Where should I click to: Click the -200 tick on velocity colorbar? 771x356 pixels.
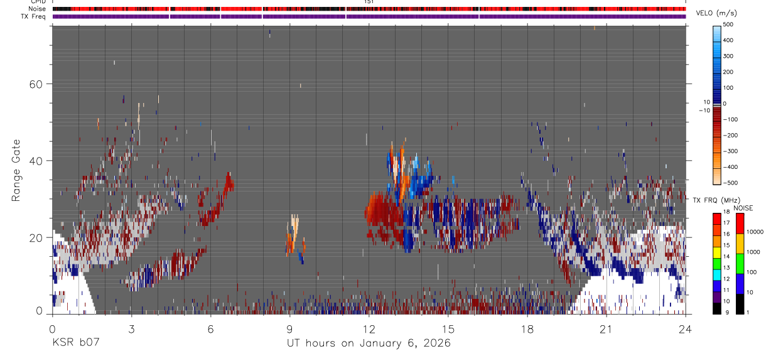(729, 136)
